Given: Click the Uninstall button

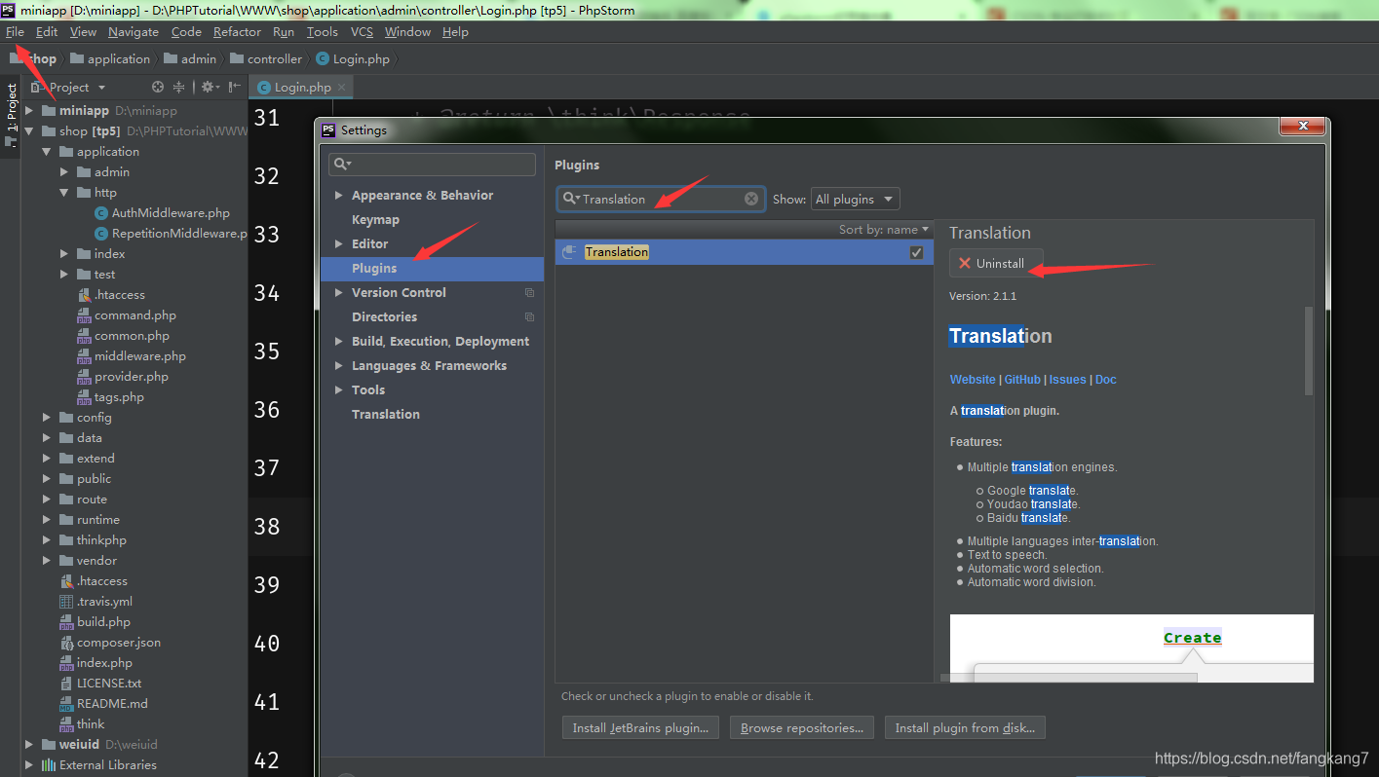Looking at the screenshot, I should pyautogui.click(x=996, y=263).
